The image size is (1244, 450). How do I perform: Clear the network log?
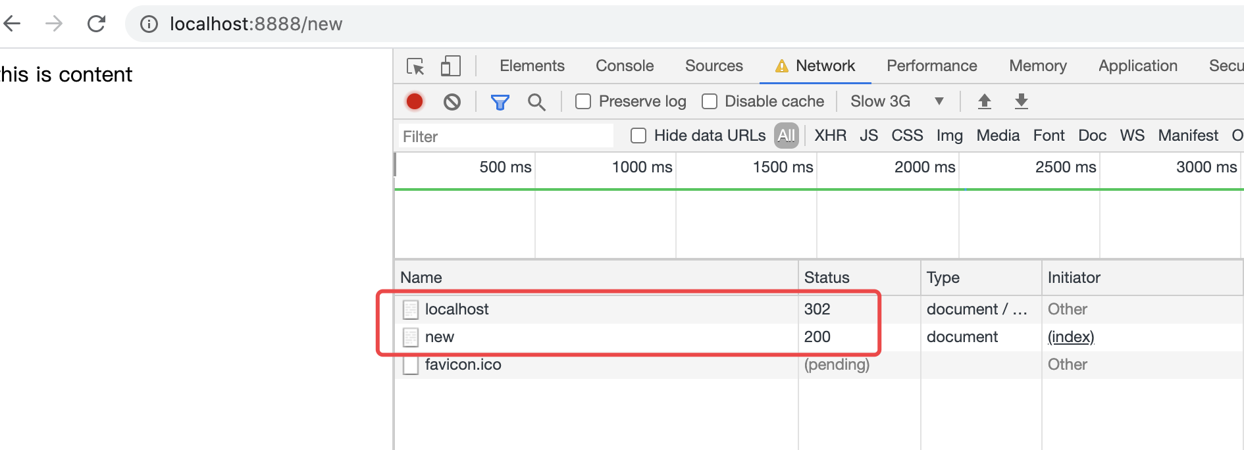coord(452,101)
